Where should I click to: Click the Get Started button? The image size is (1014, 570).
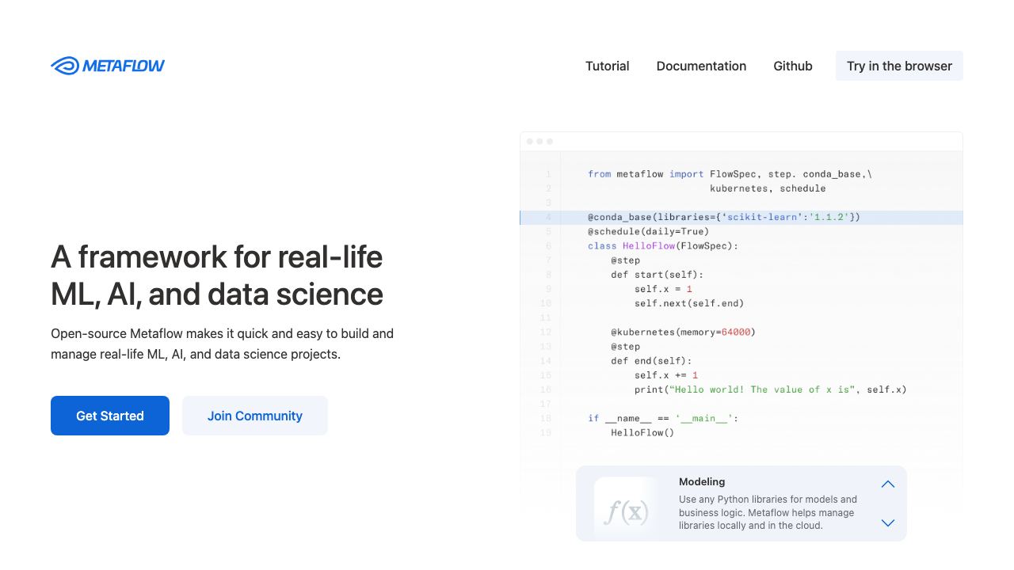[110, 416]
